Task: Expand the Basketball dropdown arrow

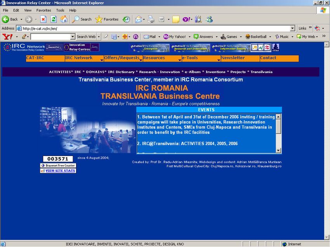Action: [270, 37]
